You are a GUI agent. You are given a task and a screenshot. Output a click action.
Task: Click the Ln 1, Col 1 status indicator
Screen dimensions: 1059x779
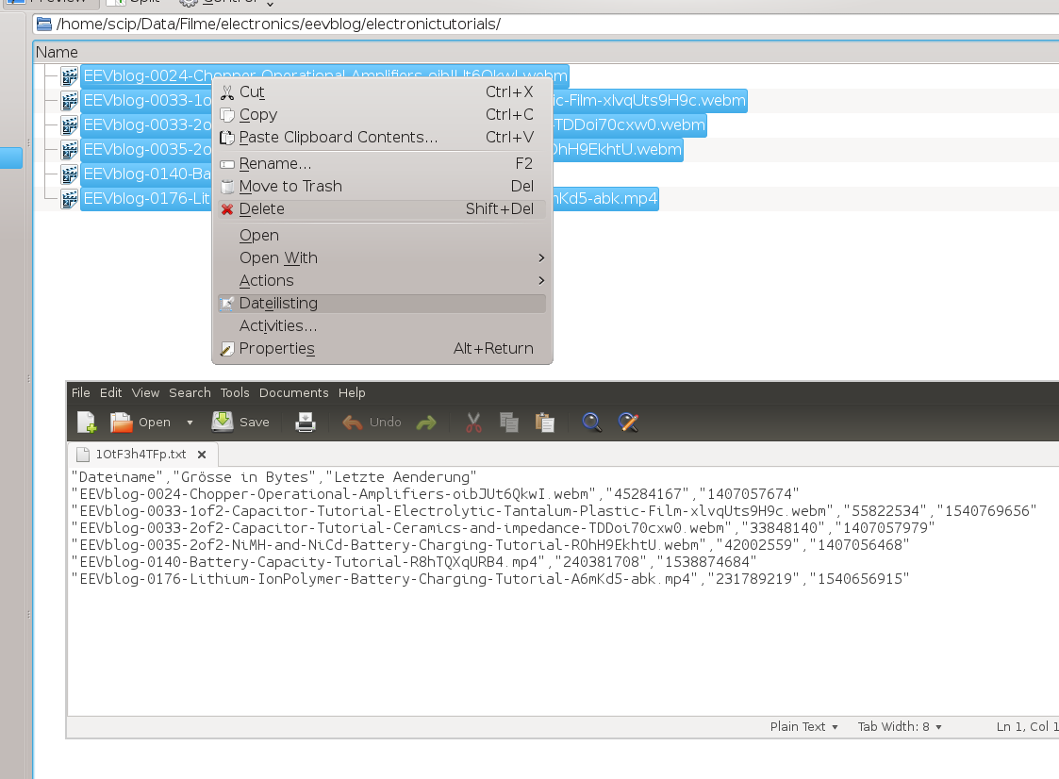1027,727
